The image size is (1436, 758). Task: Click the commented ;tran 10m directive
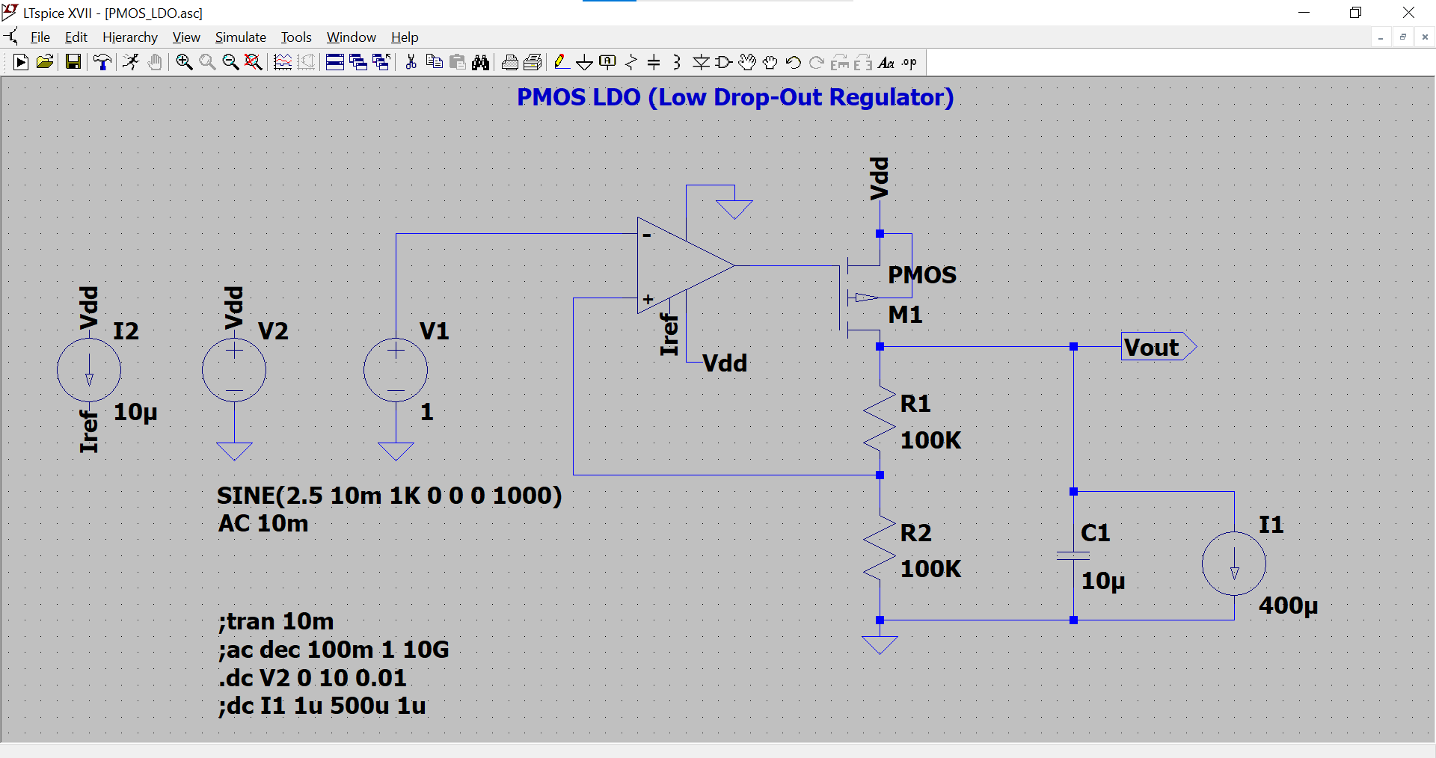click(x=276, y=620)
